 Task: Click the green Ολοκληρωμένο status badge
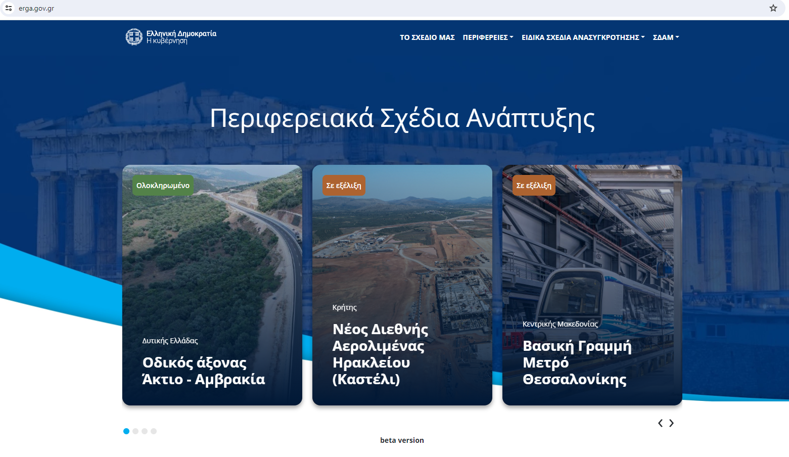pos(162,185)
